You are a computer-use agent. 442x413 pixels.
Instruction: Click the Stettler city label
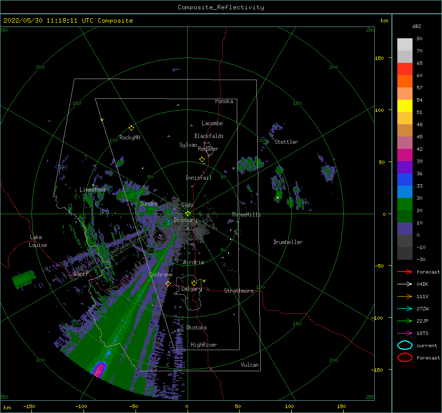(x=286, y=142)
